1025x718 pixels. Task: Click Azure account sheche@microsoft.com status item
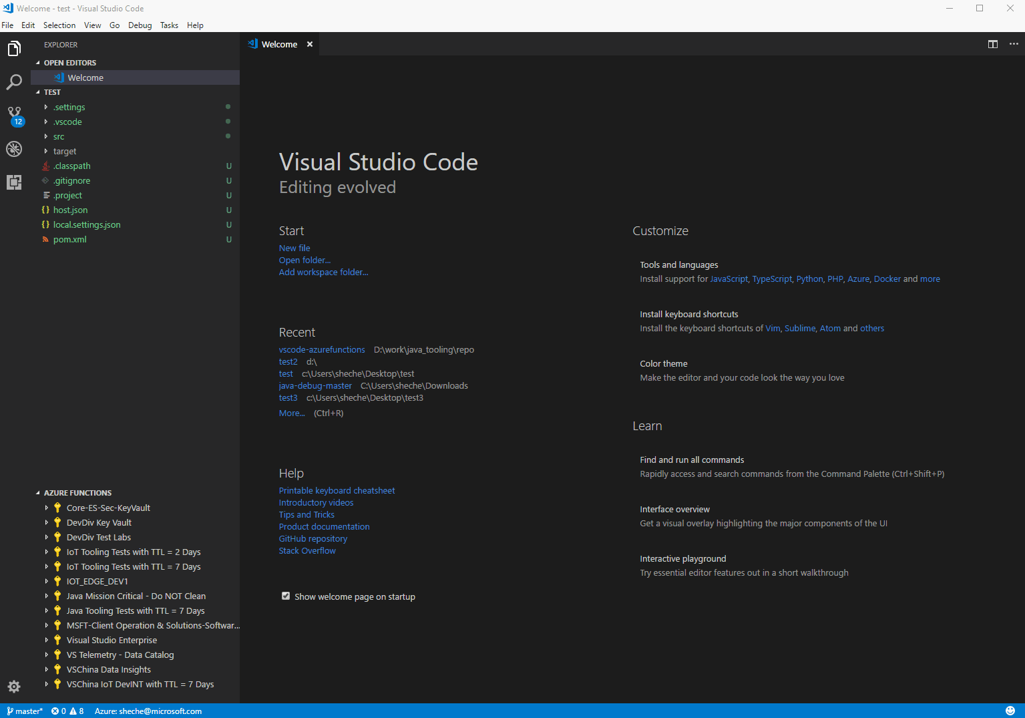(x=148, y=711)
